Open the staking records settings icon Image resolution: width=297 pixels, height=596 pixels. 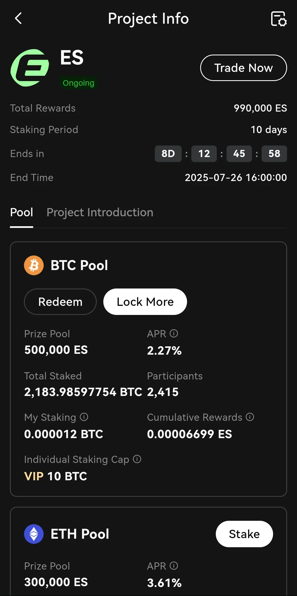[x=279, y=19]
